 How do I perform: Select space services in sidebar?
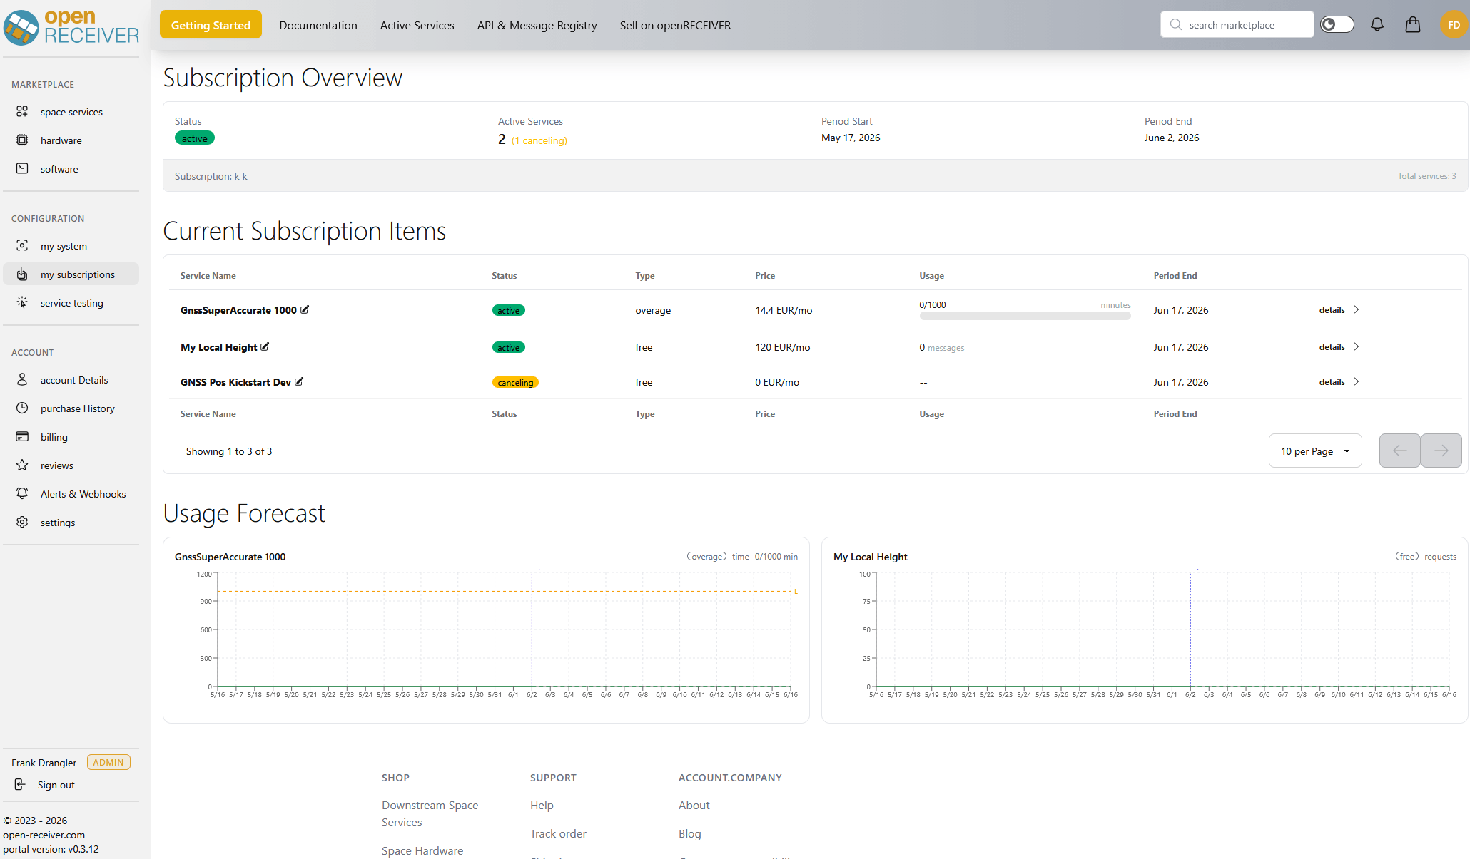[x=71, y=112]
